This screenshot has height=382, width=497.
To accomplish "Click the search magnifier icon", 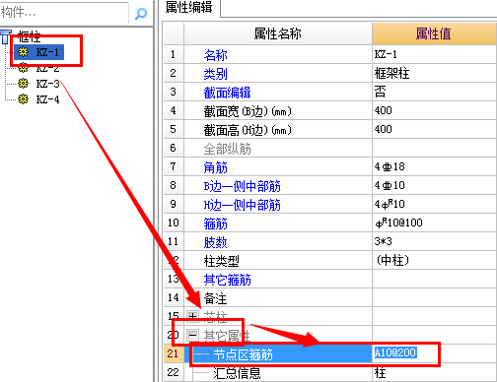I will (x=141, y=14).
